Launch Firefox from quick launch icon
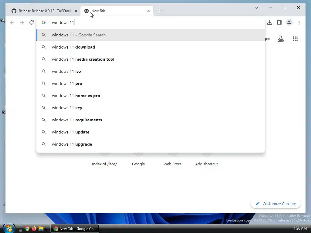Viewport: 311px width, 233px height. tap(34, 229)
